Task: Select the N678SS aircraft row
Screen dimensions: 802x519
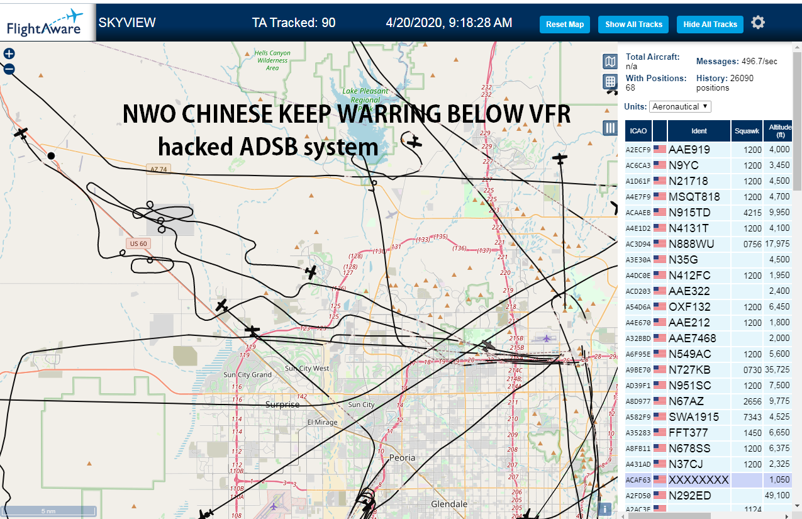Action: coord(708,449)
